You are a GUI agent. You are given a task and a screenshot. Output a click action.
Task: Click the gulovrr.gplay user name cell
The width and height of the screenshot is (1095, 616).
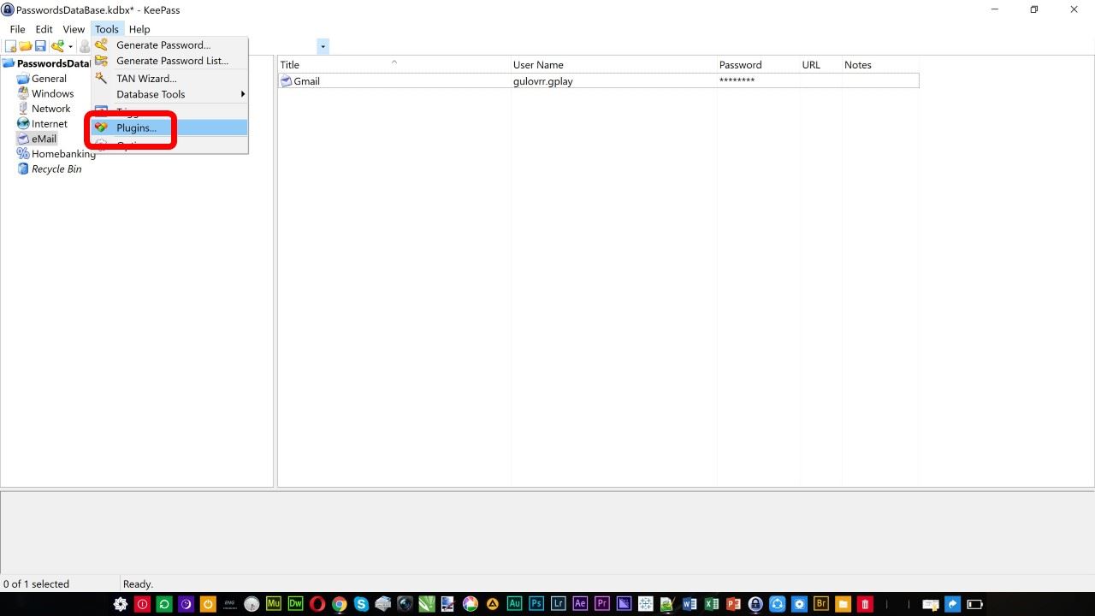pyautogui.click(x=542, y=81)
